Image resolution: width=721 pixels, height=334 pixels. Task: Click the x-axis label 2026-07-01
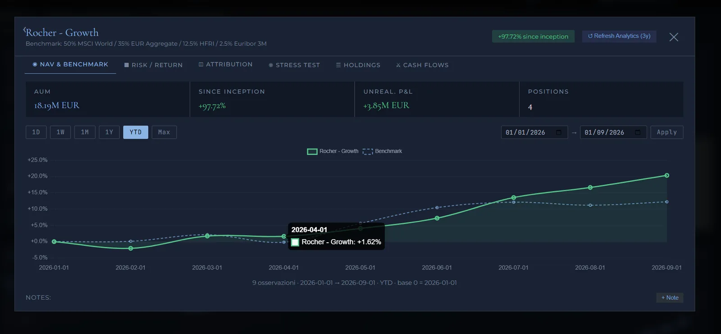tap(514, 267)
